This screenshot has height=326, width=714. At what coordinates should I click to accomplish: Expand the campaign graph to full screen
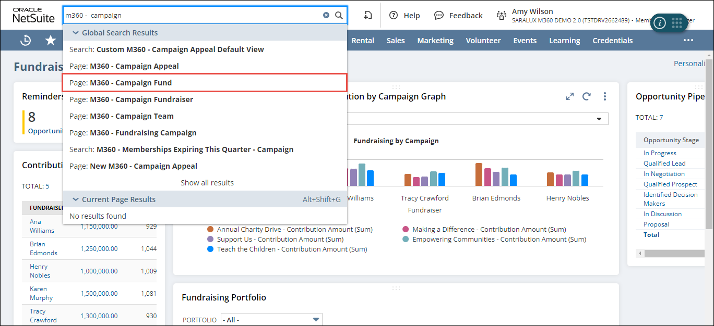[570, 96]
